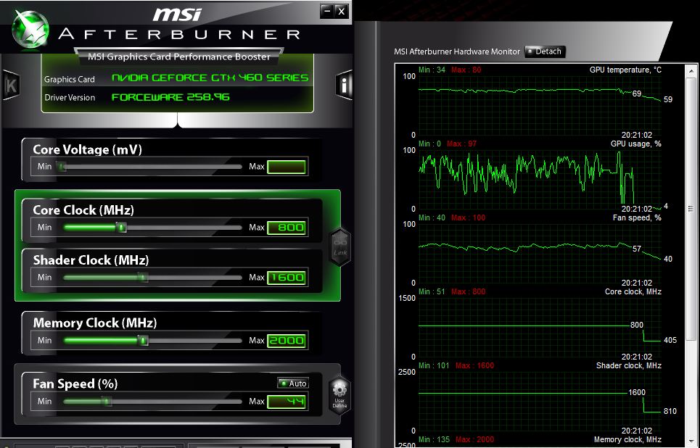700x448 pixels.
Task: Click the Graphics Card label
Action: click(69, 80)
